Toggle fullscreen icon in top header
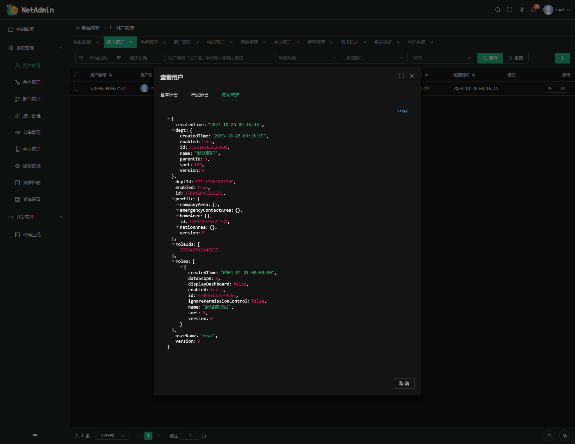Screen dimensions: 575x444 coord(509,10)
